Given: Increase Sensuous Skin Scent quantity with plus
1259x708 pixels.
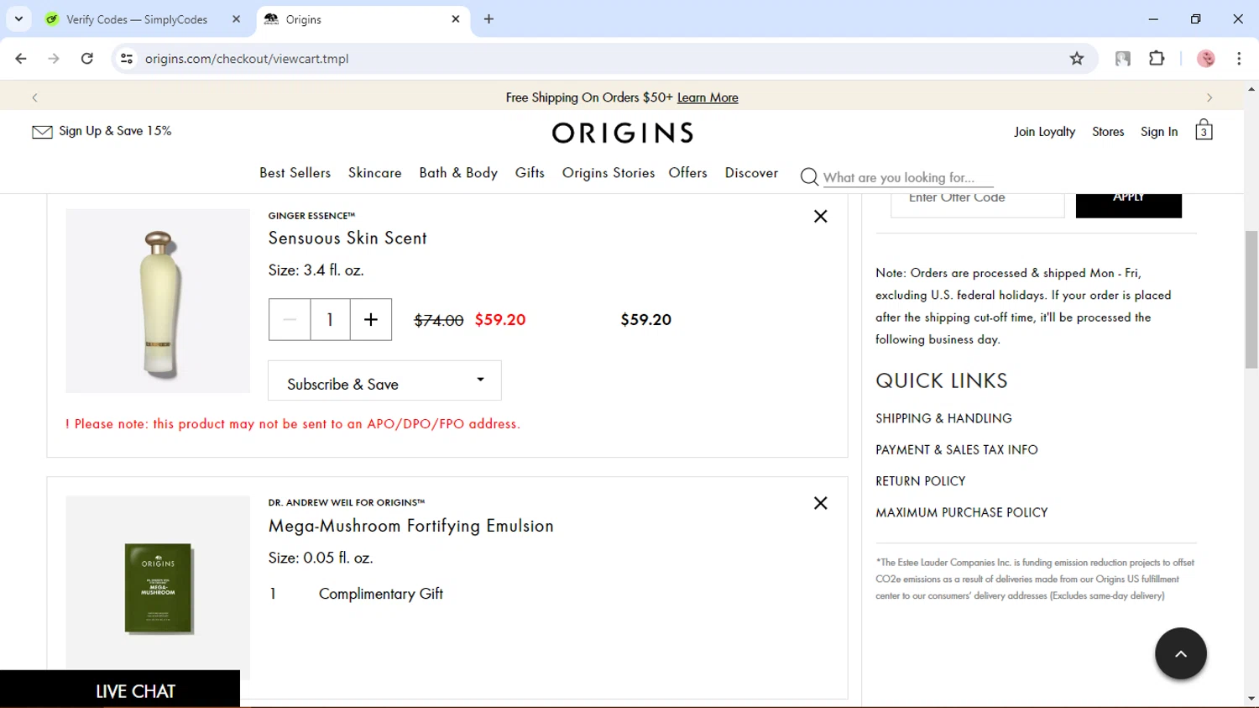Looking at the screenshot, I should 371,319.
